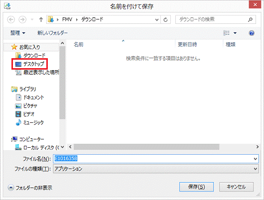Click navigation pane scroll down arrow
The image size is (264, 200).
point(62,147)
